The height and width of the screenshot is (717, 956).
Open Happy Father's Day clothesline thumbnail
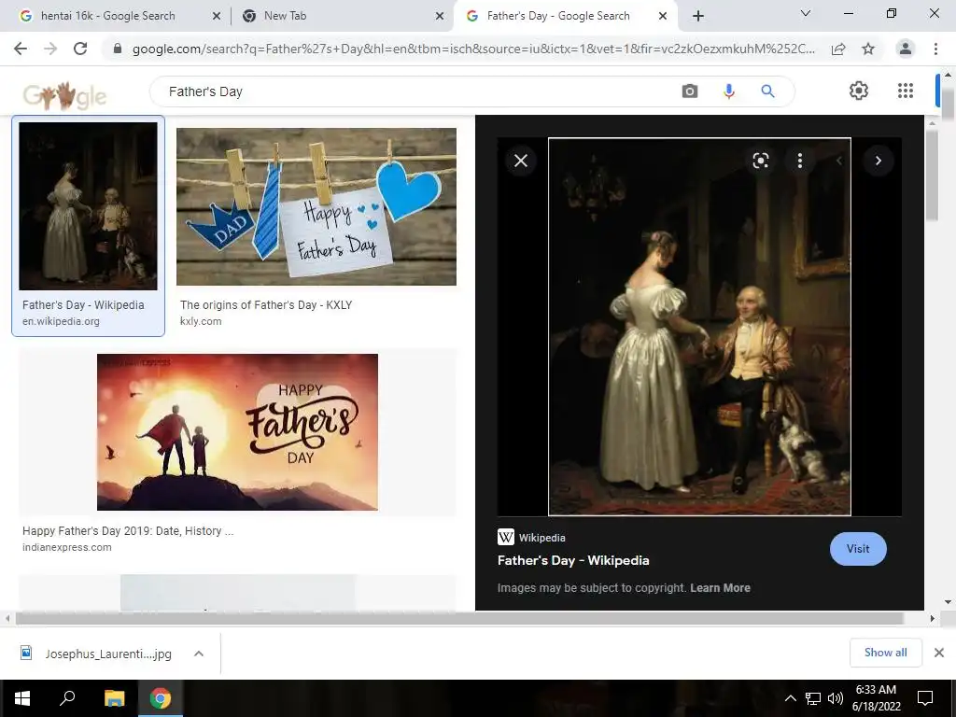316,206
